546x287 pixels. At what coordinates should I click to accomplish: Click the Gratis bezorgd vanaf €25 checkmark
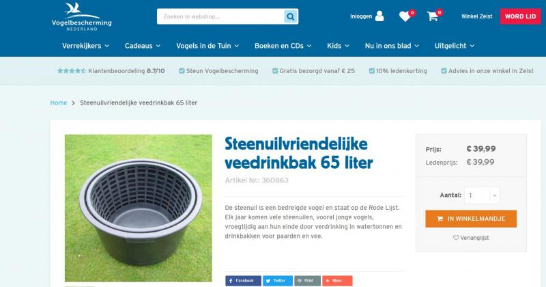click(x=275, y=71)
